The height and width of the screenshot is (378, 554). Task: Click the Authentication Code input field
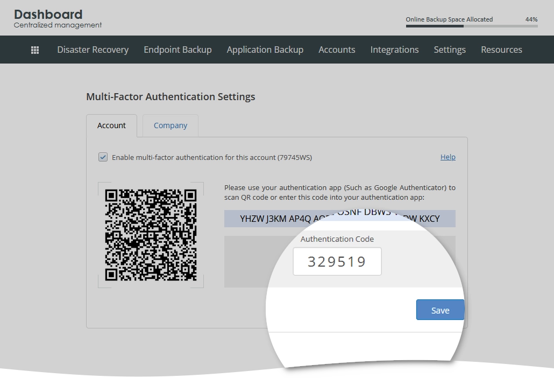337,261
